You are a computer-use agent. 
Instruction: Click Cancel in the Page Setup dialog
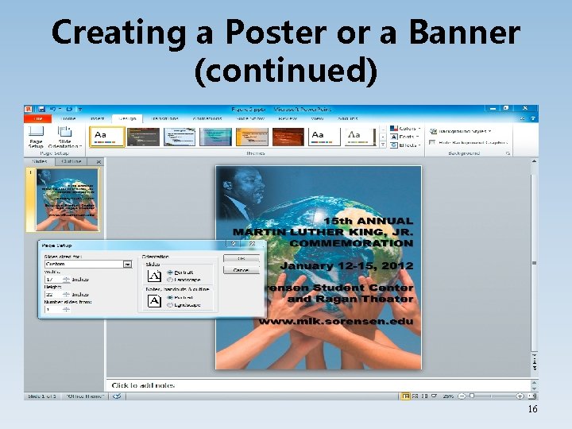tap(242, 270)
